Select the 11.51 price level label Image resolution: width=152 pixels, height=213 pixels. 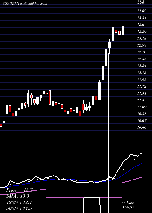pos(142,93)
